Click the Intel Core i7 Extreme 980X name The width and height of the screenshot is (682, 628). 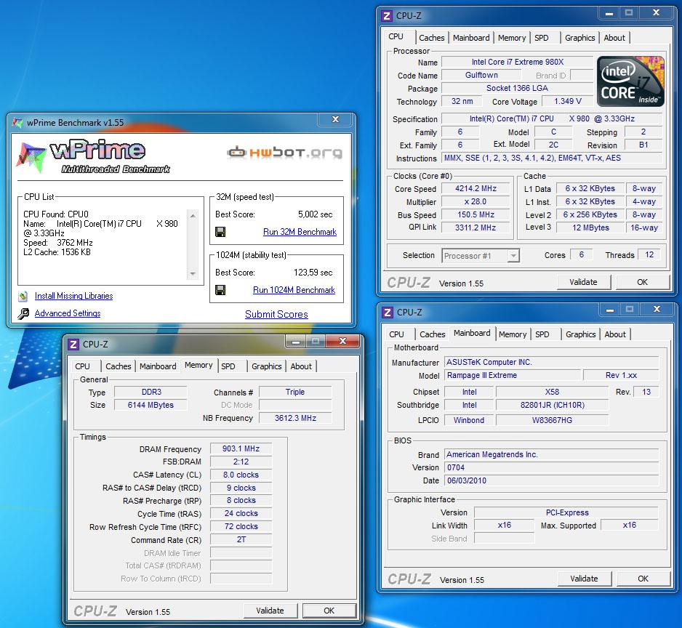pyautogui.click(x=517, y=63)
